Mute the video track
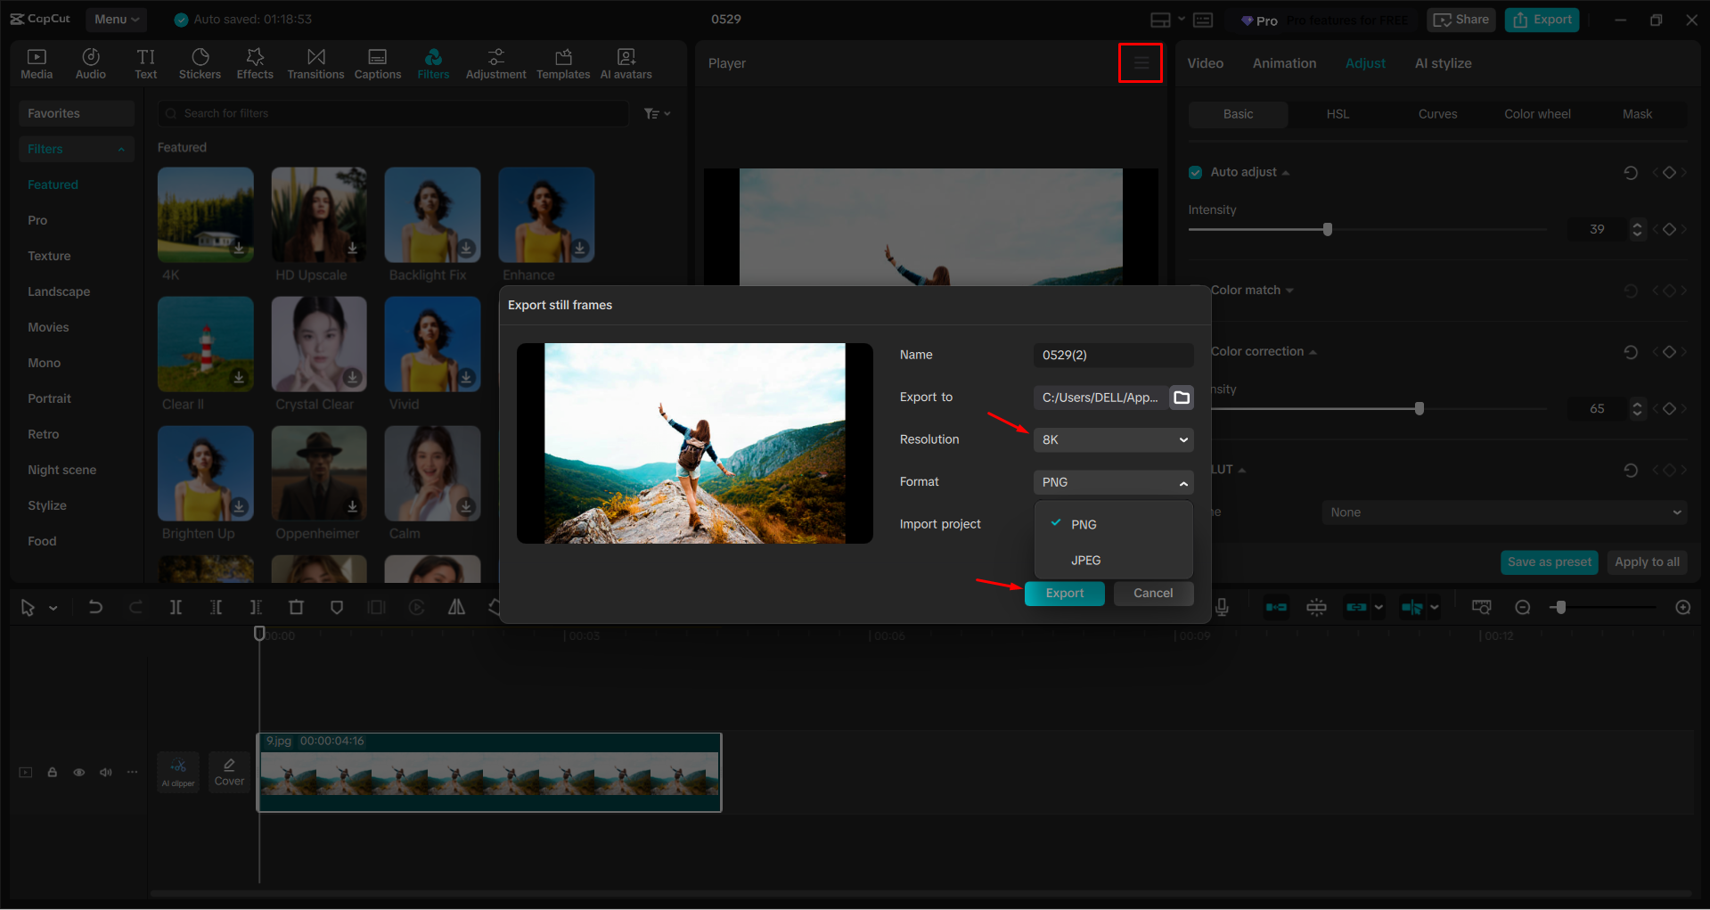 point(105,772)
